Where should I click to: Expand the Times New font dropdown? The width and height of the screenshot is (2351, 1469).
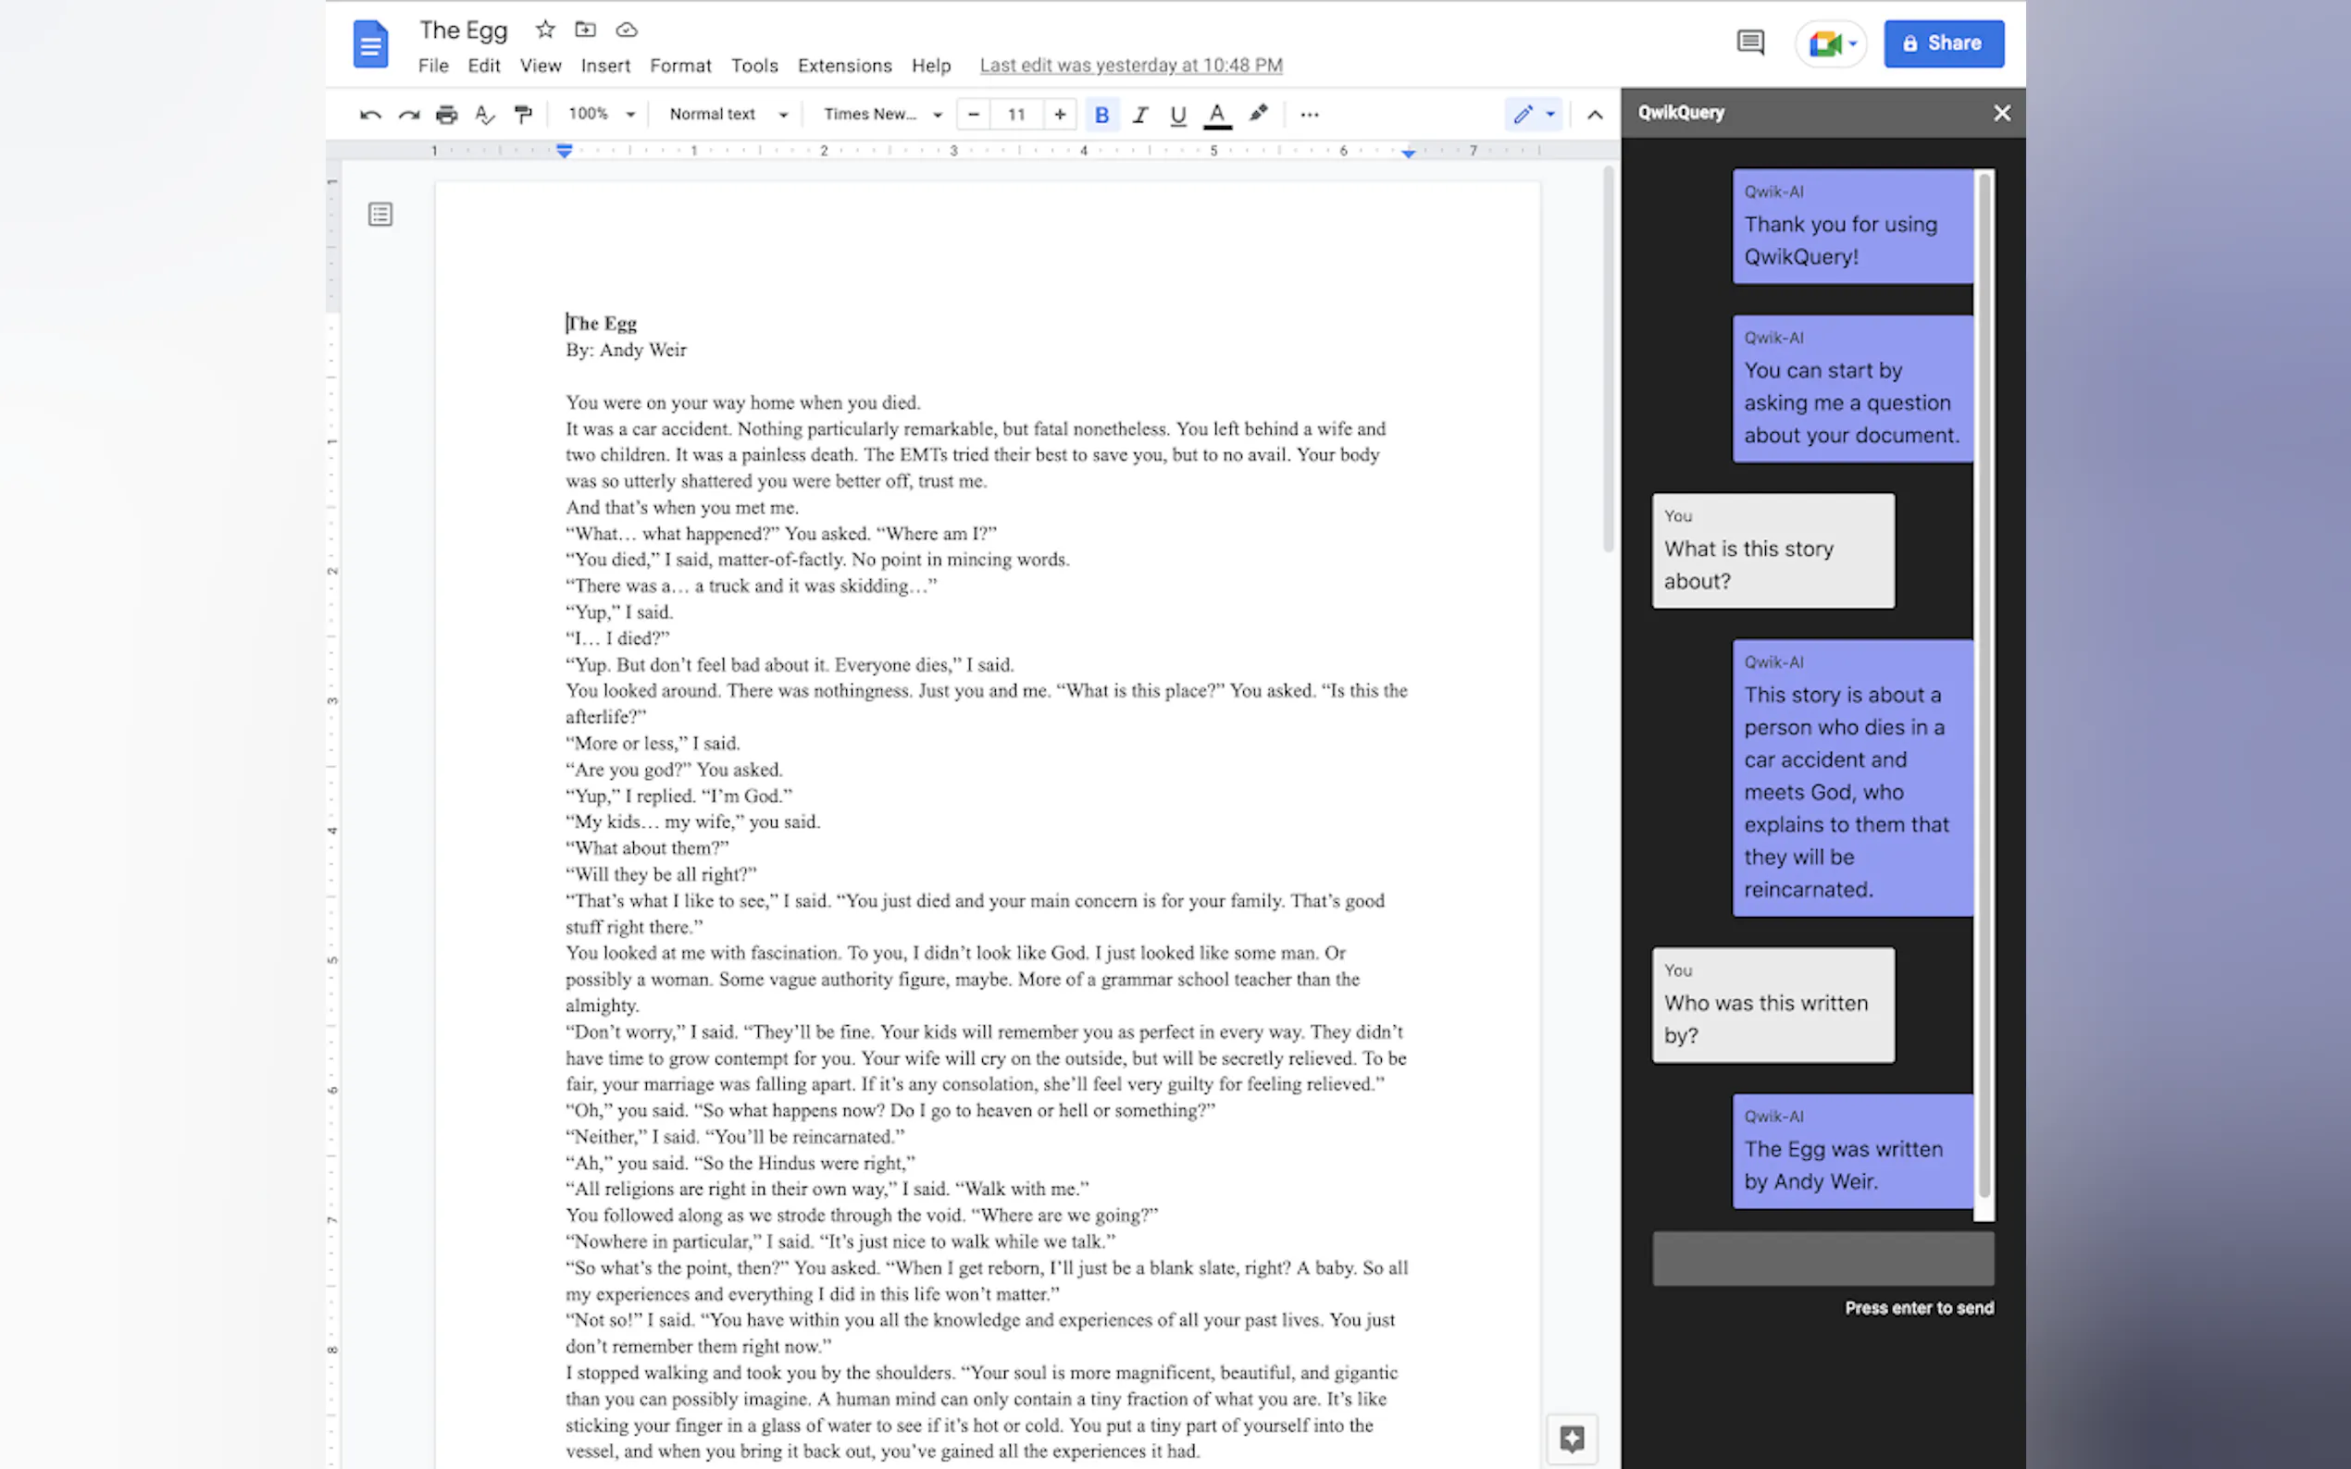(881, 115)
